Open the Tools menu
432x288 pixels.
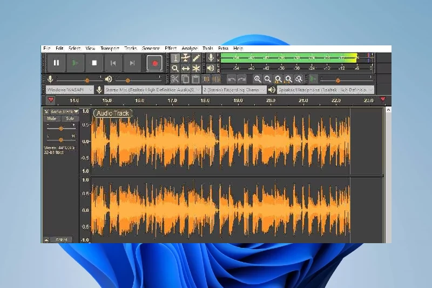[208, 49]
